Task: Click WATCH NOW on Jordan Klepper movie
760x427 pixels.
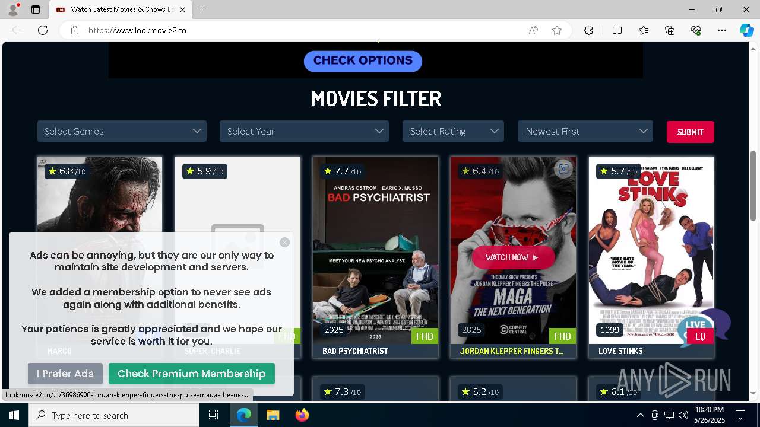Action: tap(513, 257)
